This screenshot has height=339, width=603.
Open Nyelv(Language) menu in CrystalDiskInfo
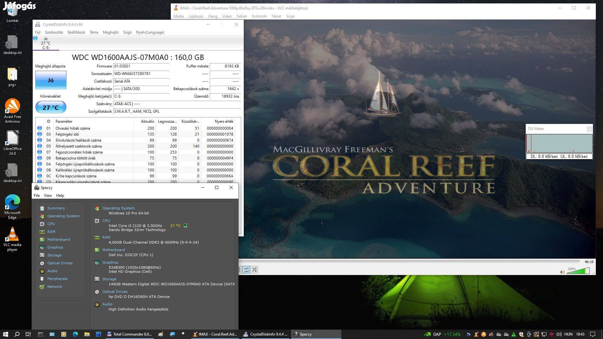tap(150, 32)
